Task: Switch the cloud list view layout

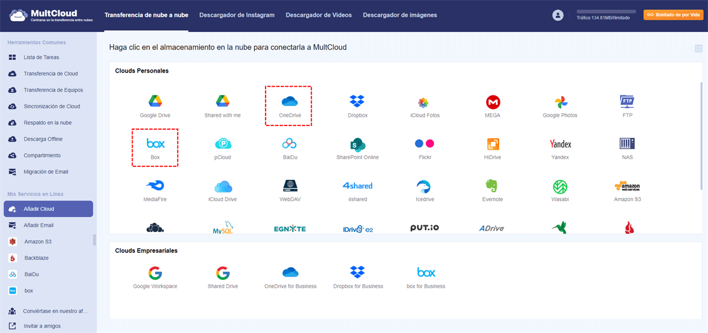Action: click(x=699, y=48)
